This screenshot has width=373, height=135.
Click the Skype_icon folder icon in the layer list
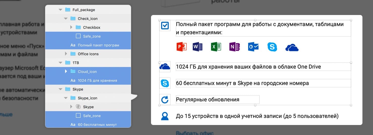point(73,98)
